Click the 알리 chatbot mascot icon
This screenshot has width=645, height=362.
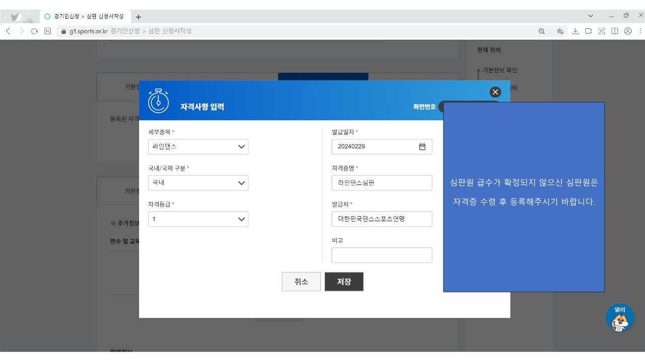click(x=619, y=318)
